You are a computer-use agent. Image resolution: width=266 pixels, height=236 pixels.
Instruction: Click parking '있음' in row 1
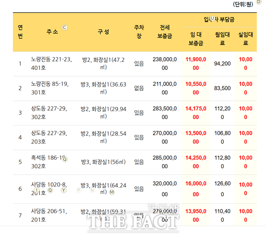[139, 63]
